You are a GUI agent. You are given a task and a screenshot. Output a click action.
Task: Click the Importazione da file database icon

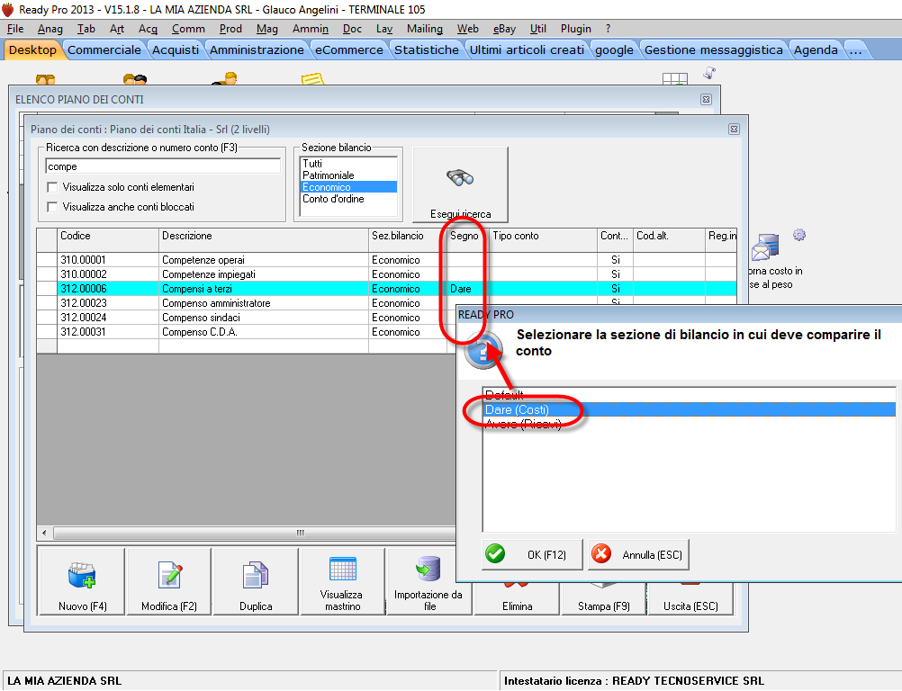[x=428, y=568]
